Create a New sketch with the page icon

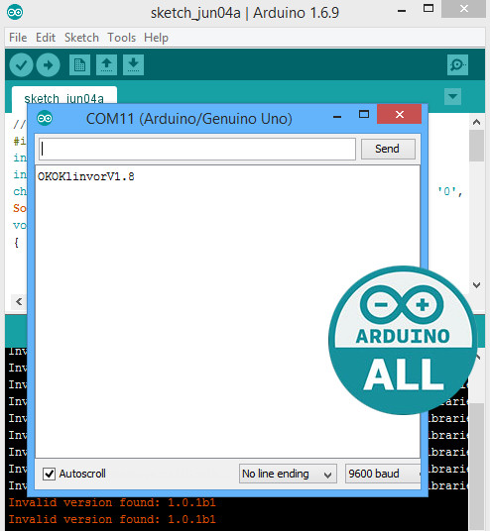tap(79, 64)
